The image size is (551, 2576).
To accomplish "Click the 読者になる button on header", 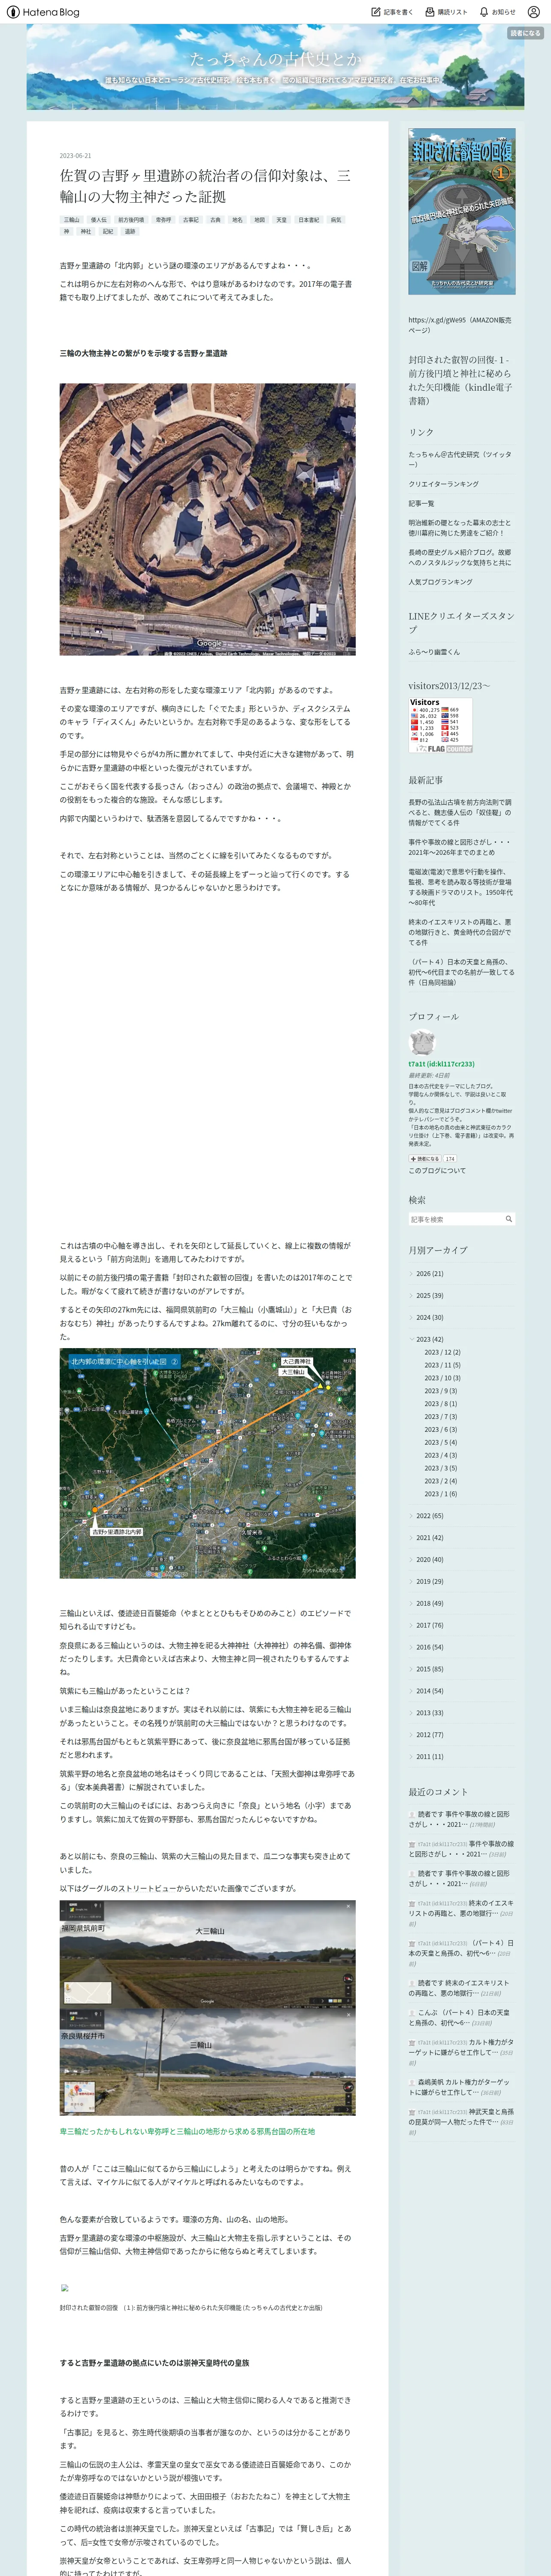I will pos(525,33).
